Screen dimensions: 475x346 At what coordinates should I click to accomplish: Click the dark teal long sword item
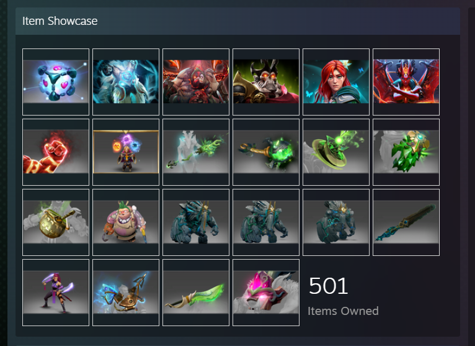point(406,222)
